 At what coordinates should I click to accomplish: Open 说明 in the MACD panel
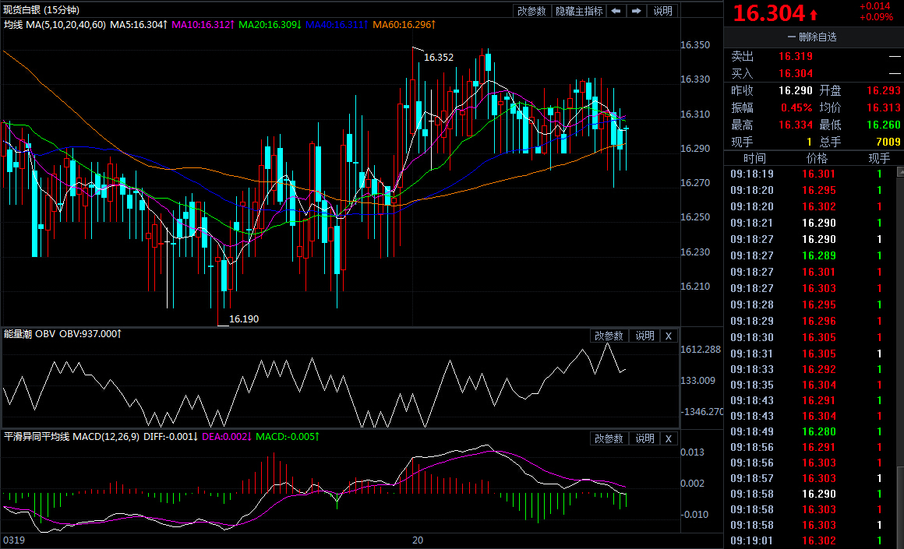(x=644, y=438)
